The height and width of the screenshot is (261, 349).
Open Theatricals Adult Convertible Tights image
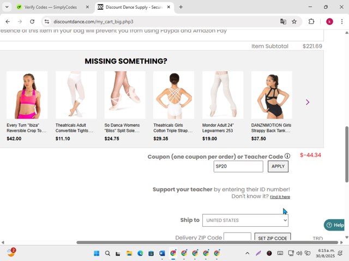[76, 95]
